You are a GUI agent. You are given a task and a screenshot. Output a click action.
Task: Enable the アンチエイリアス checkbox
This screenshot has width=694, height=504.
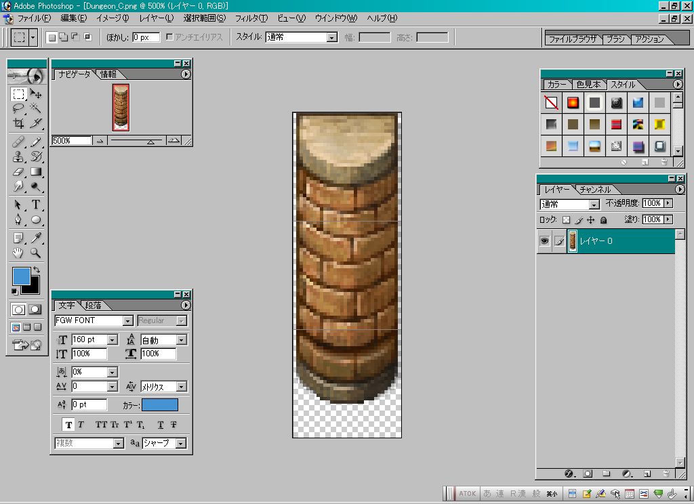point(169,37)
